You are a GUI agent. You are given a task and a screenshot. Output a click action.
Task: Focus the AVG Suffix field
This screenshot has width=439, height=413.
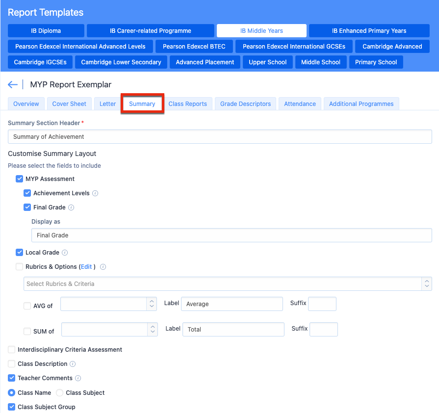tap(322, 304)
